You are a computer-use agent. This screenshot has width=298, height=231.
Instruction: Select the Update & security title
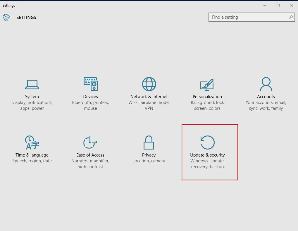pyautogui.click(x=208, y=155)
